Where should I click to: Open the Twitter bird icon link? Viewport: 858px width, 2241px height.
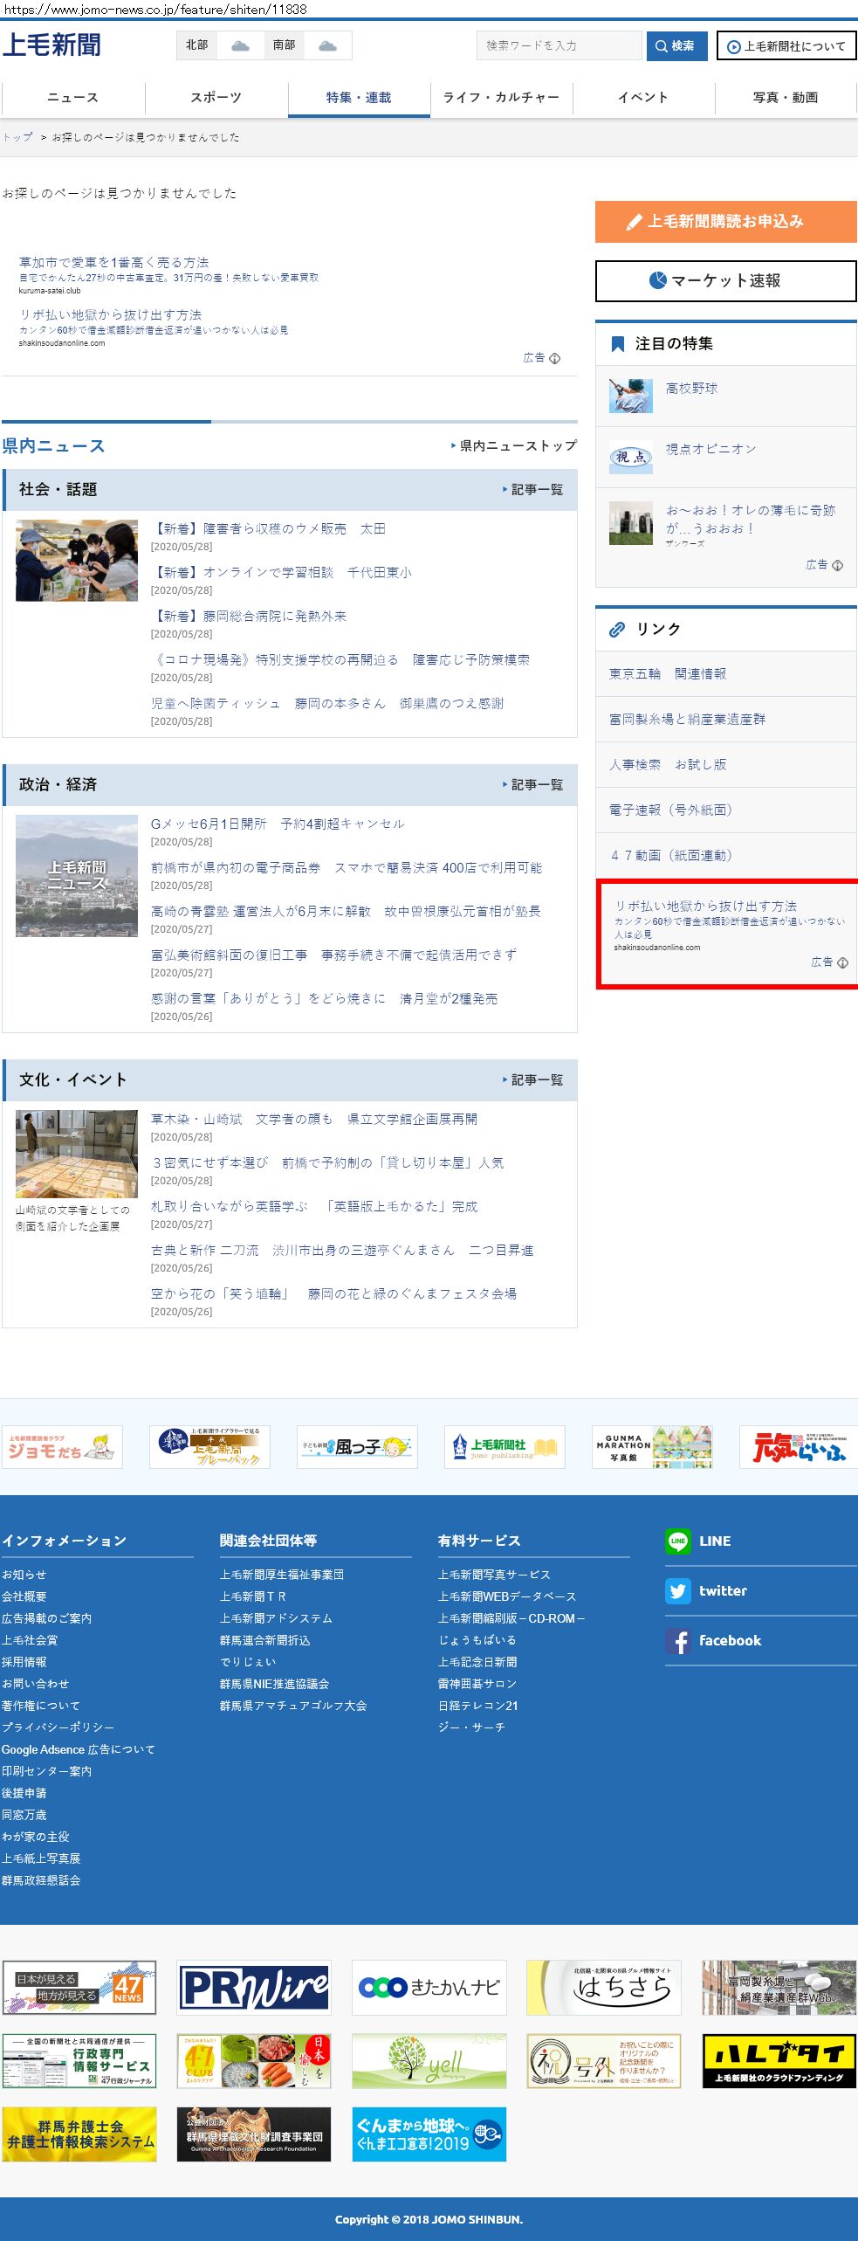677,1591
